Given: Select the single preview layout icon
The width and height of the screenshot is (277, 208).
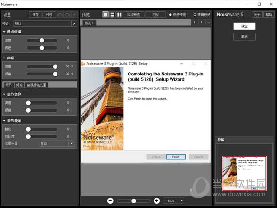Looking at the screenshot, I should pyautogui.click(x=106, y=15).
